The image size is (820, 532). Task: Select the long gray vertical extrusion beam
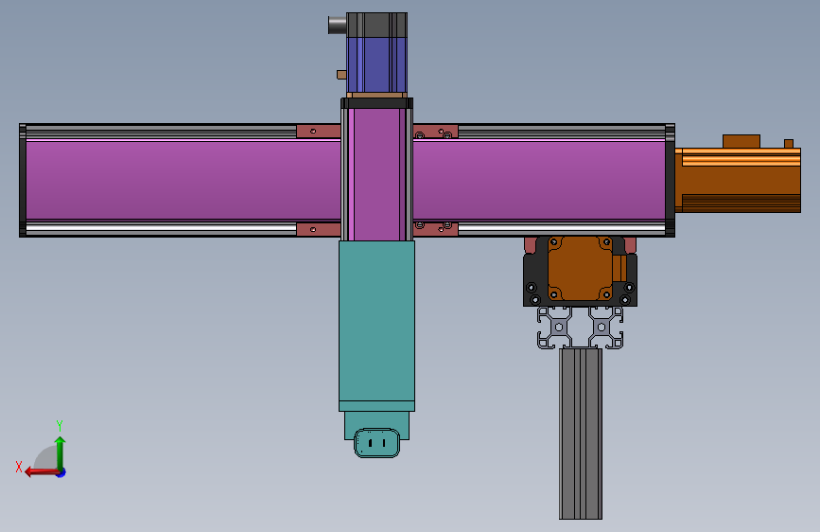pos(581,434)
